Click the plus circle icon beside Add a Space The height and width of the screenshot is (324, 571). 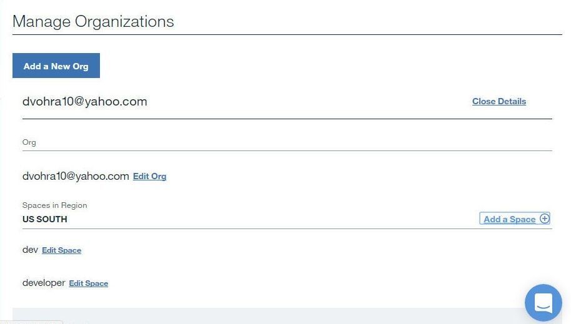(x=544, y=218)
